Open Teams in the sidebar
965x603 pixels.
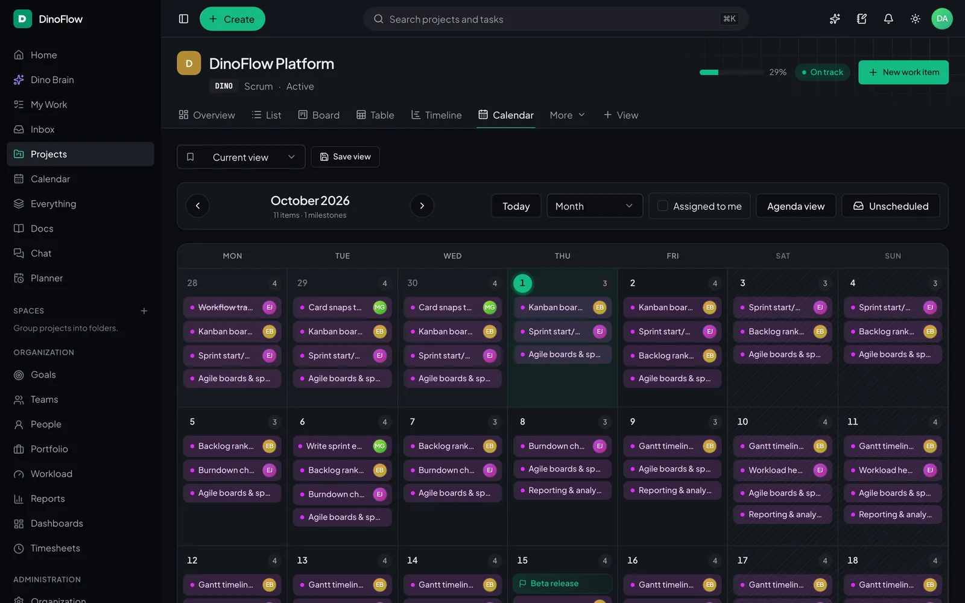pos(80,399)
